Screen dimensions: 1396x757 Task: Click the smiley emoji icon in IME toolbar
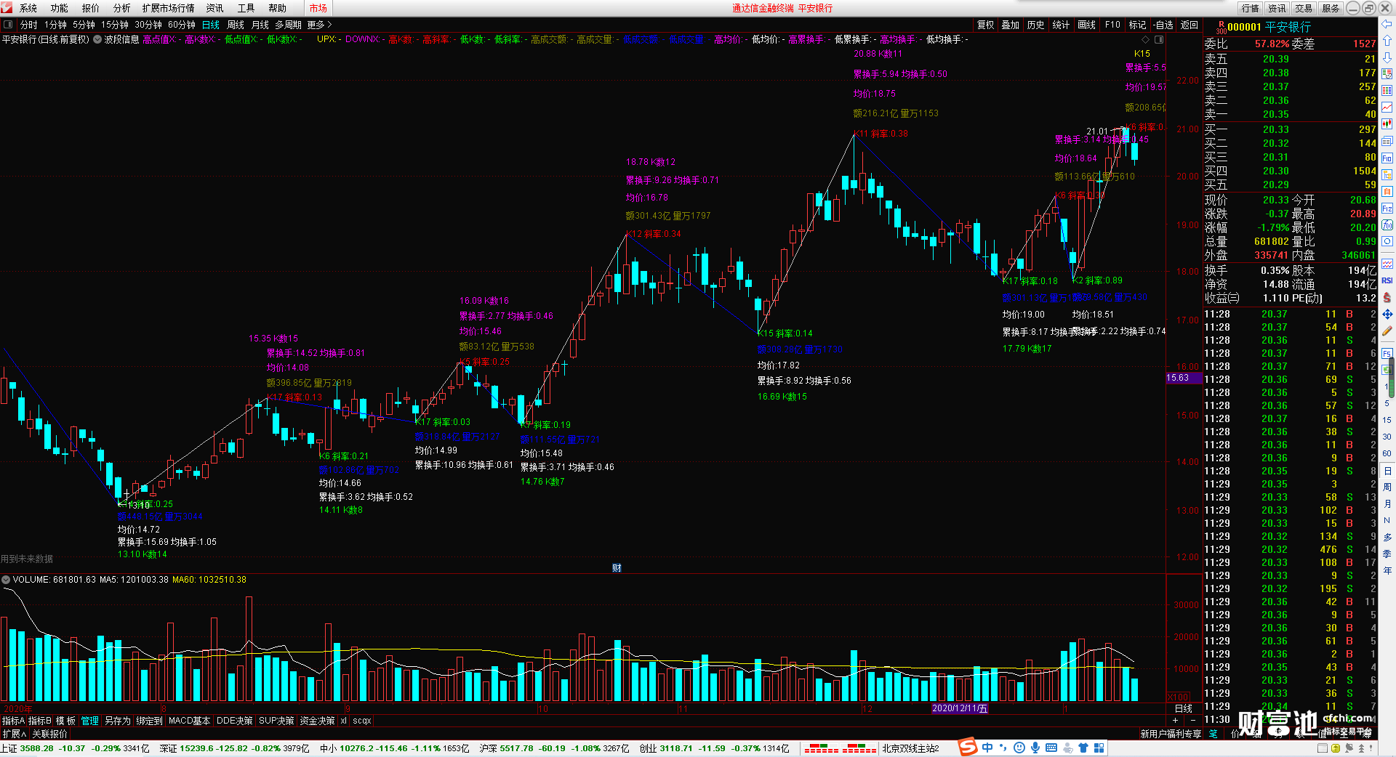click(x=1019, y=748)
